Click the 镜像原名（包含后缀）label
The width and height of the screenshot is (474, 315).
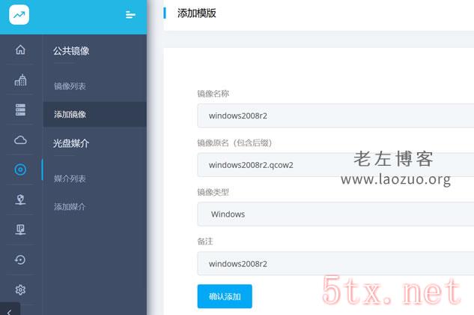pyautogui.click(x=234, y=142)
